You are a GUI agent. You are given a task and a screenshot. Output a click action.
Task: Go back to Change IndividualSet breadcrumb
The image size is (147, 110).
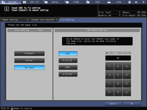pos(43,20)
